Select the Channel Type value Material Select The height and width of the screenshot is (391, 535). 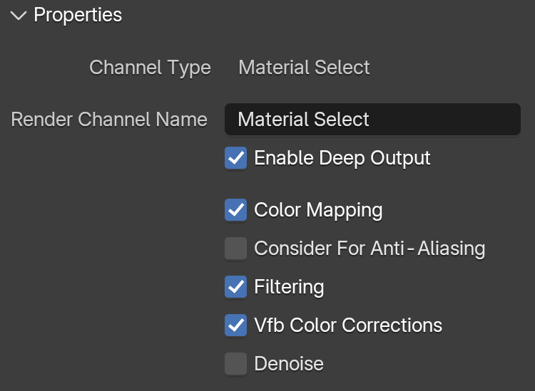[304, 68]
